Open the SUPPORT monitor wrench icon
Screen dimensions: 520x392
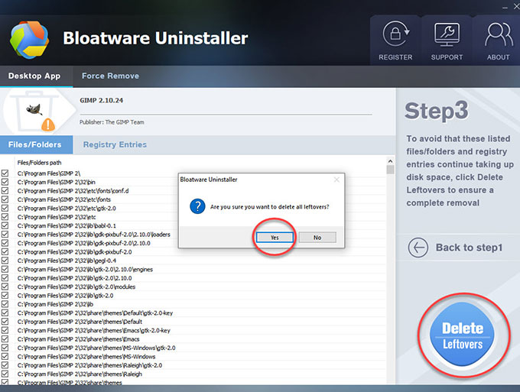[x=447, y=34]
